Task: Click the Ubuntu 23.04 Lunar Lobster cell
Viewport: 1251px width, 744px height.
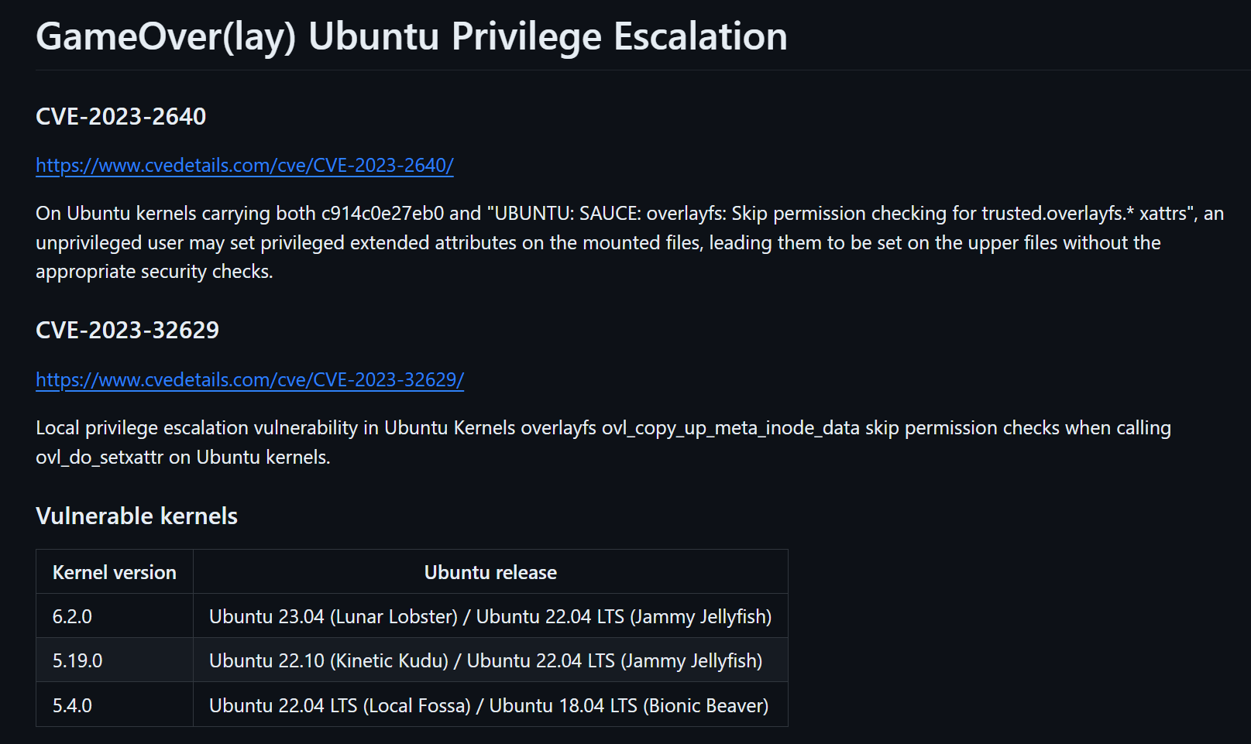Action: click(490, 617)
